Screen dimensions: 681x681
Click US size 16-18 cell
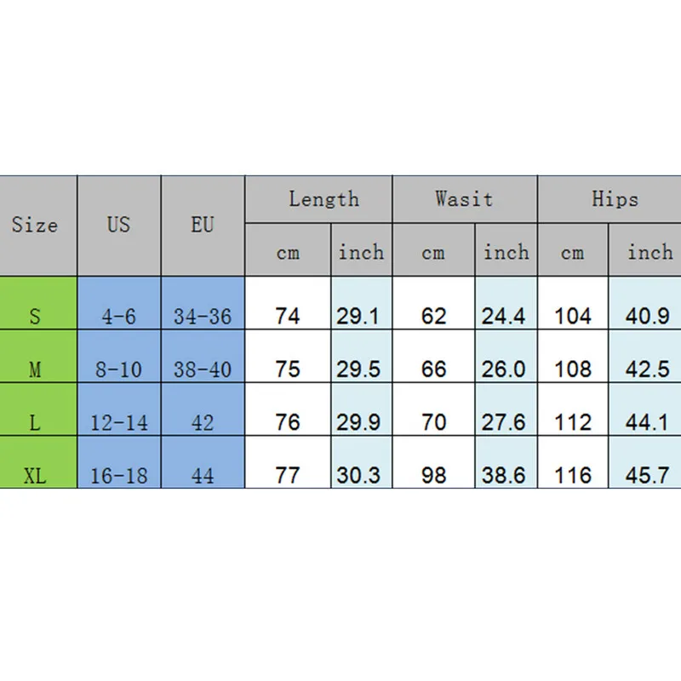click(119, 475)
